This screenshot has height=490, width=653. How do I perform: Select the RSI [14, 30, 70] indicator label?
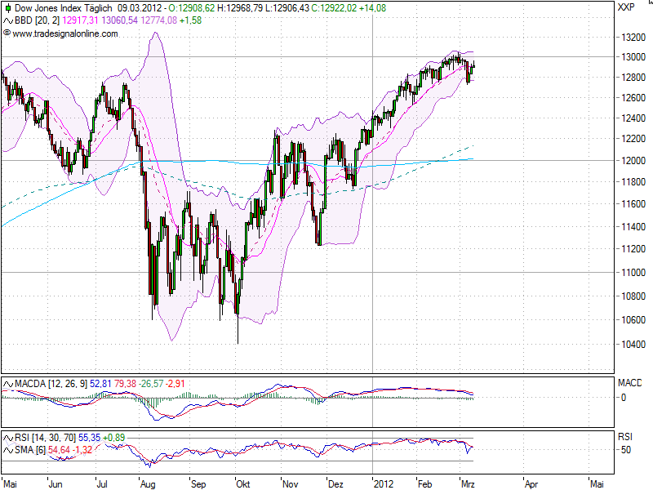coord(46,438)
